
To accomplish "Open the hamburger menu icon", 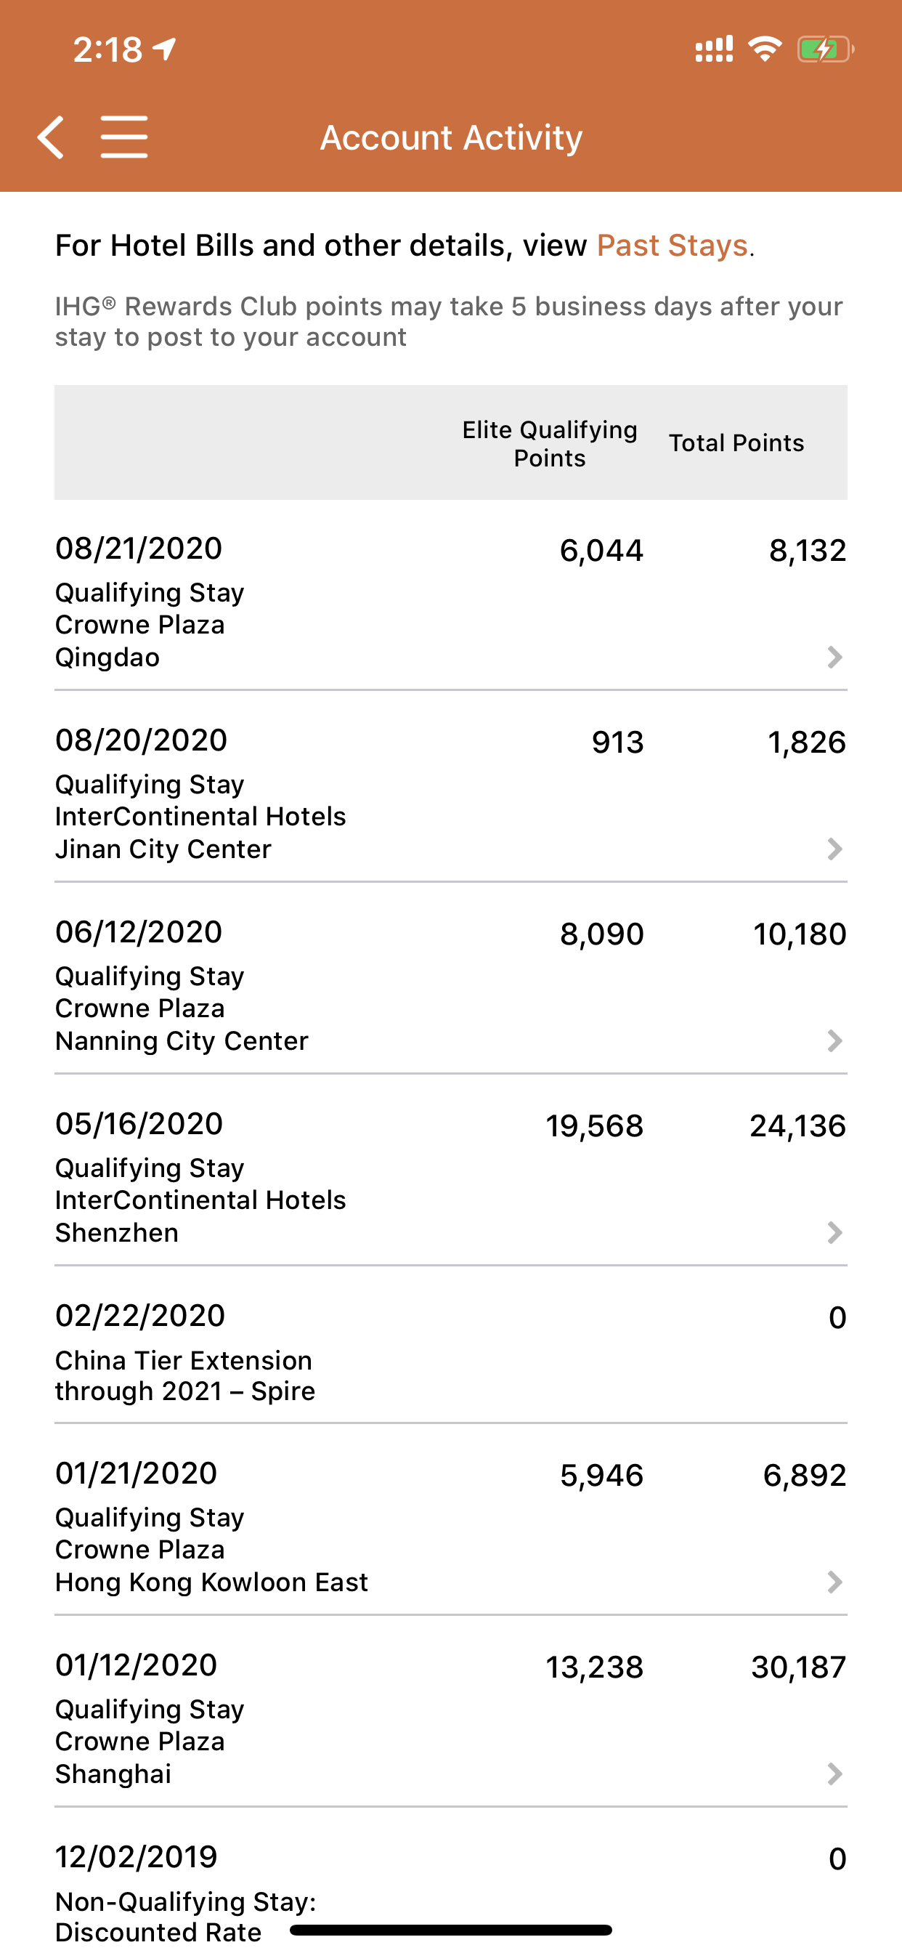I will [124, 137].
